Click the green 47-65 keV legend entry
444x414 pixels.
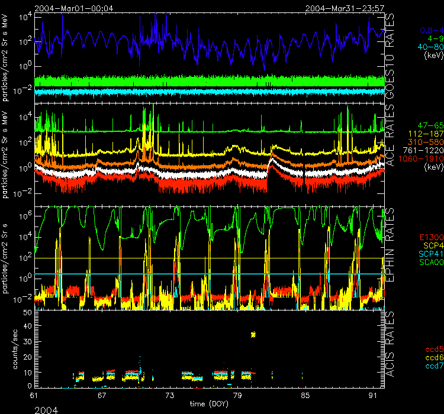coord(430,126)
